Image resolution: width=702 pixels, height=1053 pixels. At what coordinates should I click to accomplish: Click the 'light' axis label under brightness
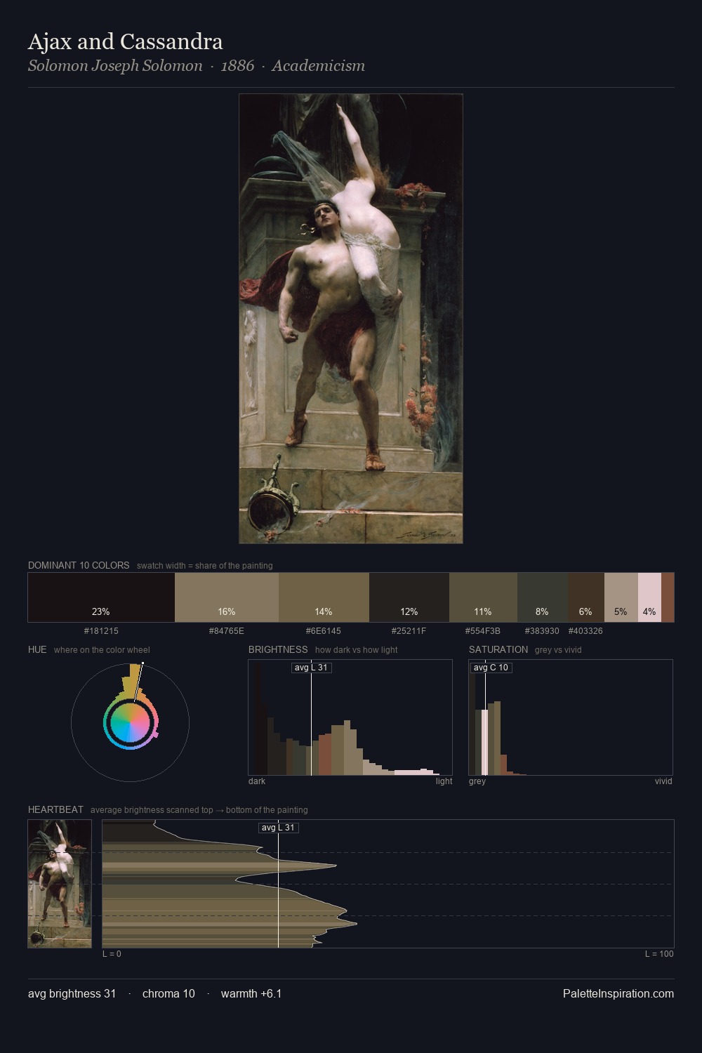[444, 781]
